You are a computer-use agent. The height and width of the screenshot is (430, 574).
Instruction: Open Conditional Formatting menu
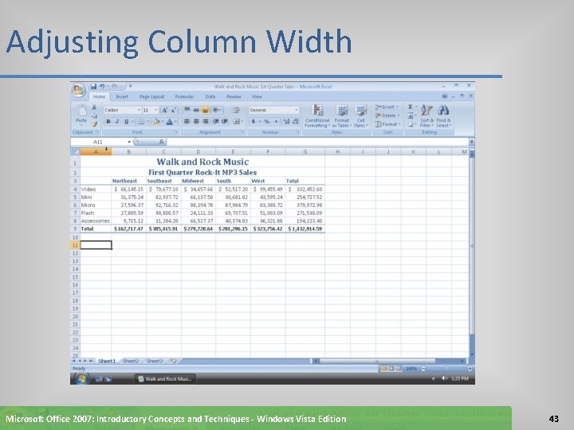317,116
